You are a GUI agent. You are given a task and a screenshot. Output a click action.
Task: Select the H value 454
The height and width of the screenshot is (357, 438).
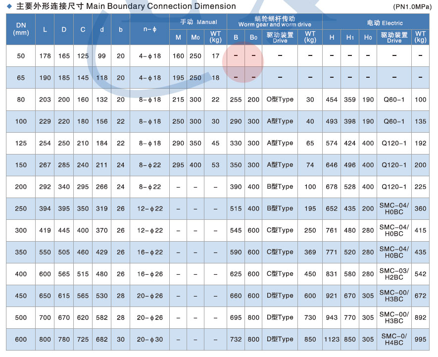pyautogui.click(x=332, y=100)
